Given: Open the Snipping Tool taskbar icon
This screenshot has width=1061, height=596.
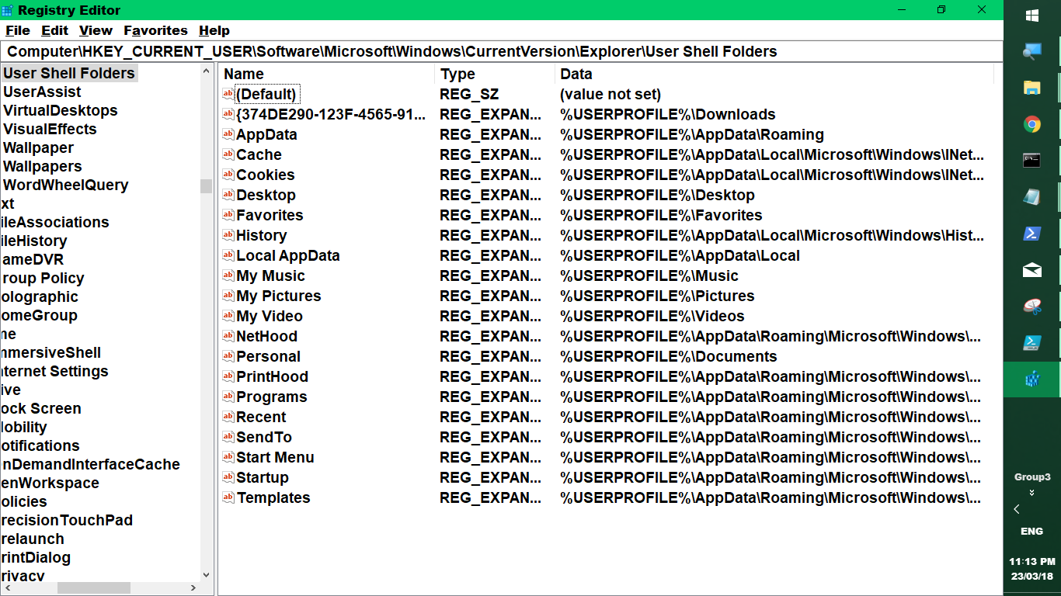Looking at the screenshot, I should point(1032,307).
